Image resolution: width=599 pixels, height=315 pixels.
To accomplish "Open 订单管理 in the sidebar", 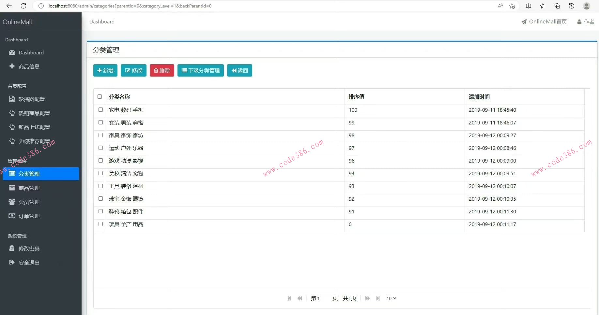I will [x=41, y=216].
